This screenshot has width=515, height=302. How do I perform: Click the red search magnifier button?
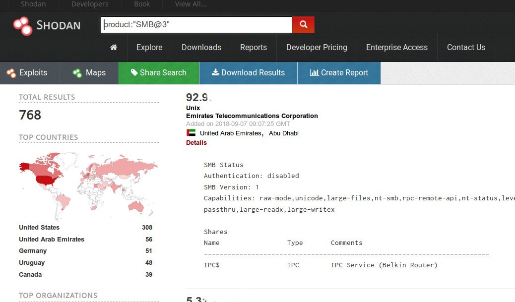(x=303, y=25)
